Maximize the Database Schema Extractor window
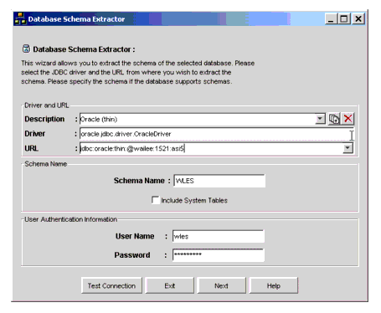Screen dimensions: 381x313 [344, 19]
